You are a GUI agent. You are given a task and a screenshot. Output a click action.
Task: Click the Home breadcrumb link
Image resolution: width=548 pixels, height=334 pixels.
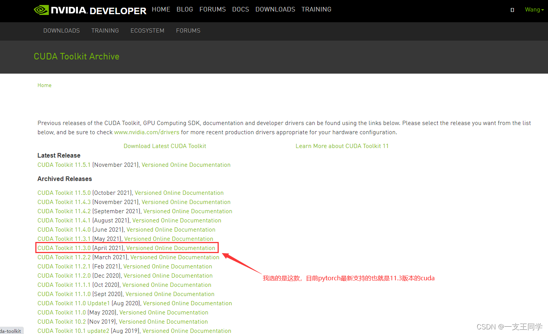[x=45, y=85]
